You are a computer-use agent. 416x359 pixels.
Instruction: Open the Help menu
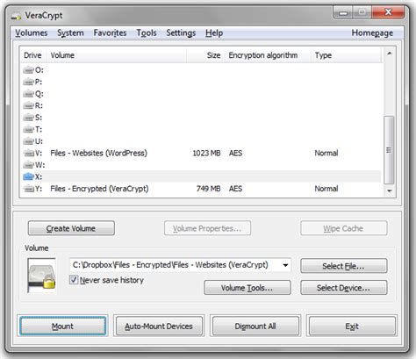[214, 32]
